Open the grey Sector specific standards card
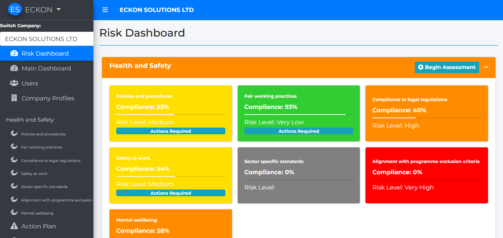The height and width of the screenshot is (238, 503). (x=299, y=175)
